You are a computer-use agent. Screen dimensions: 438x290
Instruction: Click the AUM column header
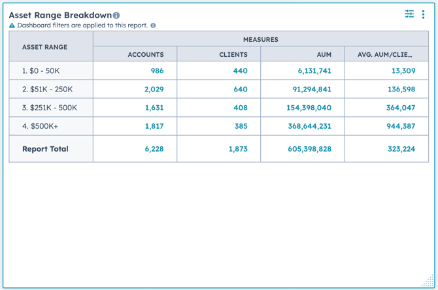pos(324,54)
